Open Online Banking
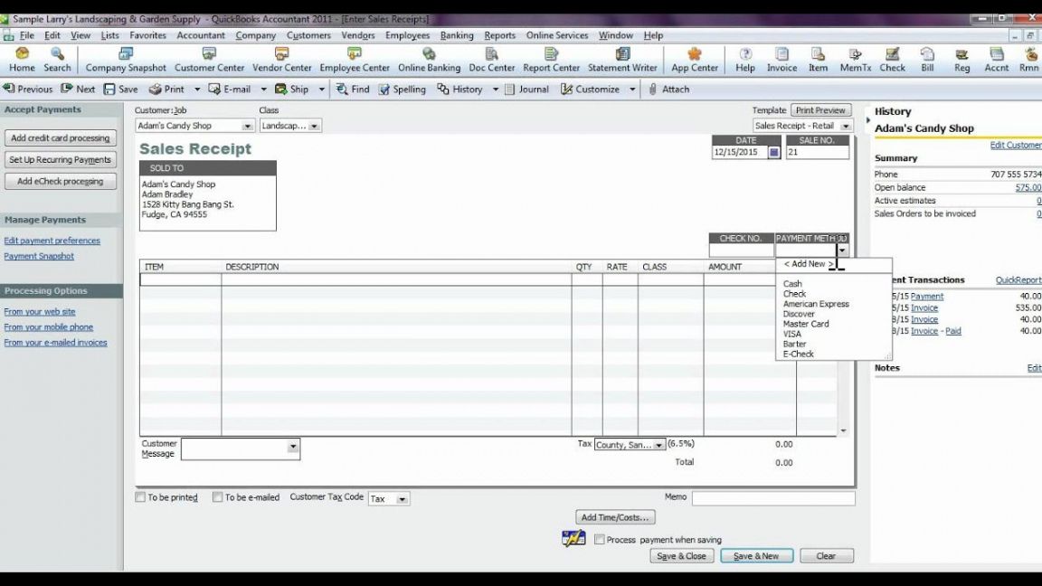The height and width of the screenshot is (586, 1042). [430, 59]
